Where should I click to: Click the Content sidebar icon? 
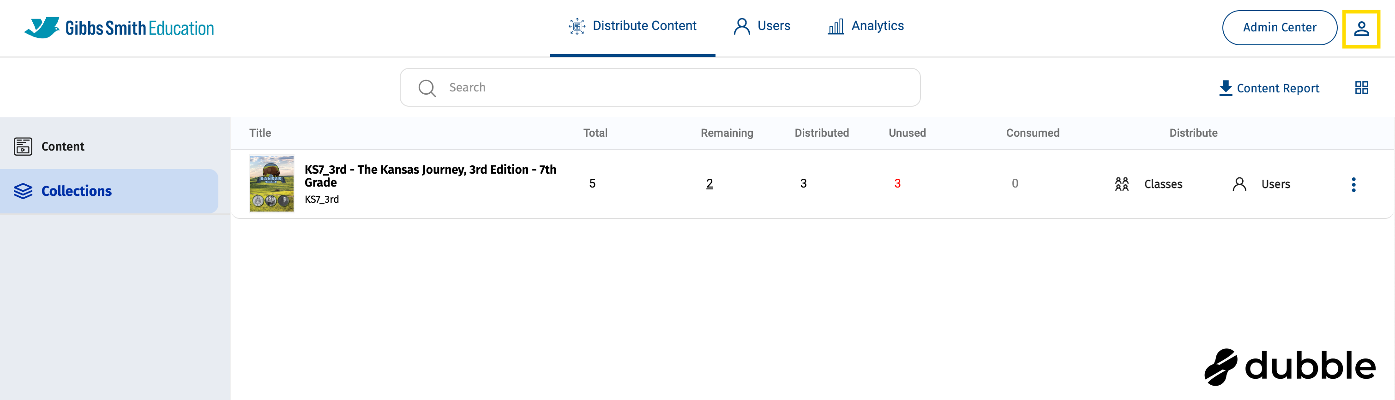tap(23, 146)
